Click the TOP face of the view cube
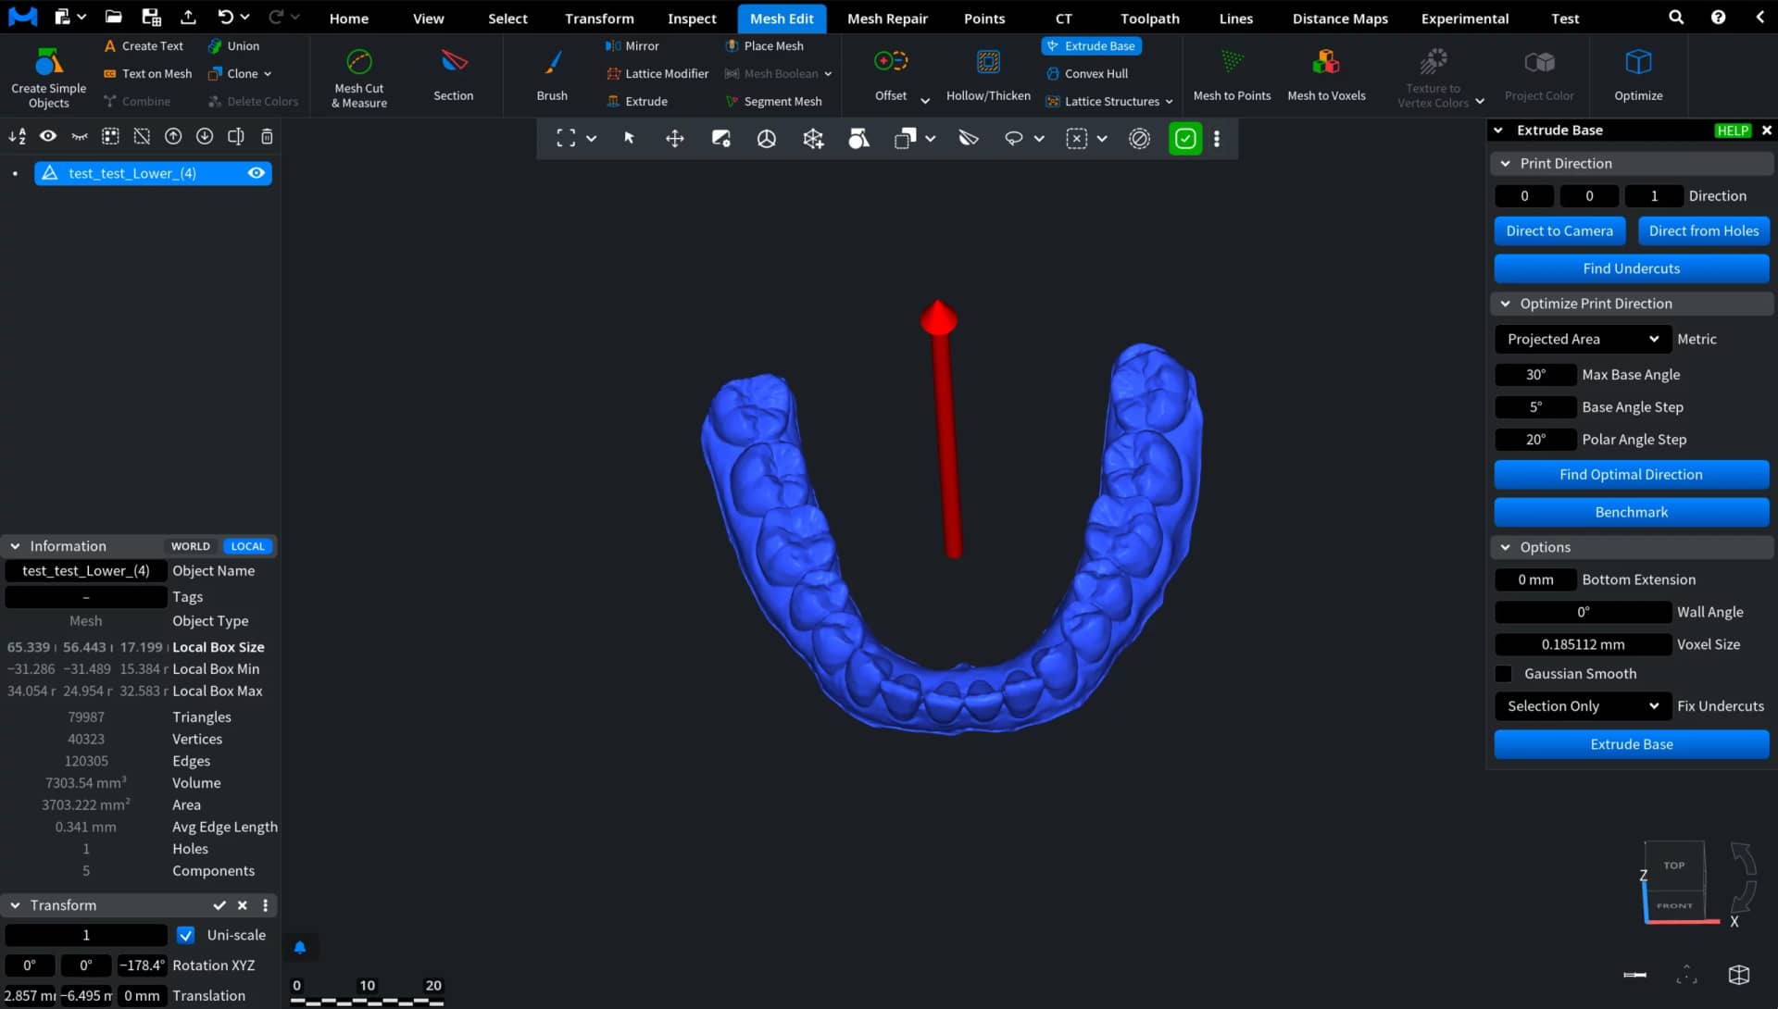 1673,866
